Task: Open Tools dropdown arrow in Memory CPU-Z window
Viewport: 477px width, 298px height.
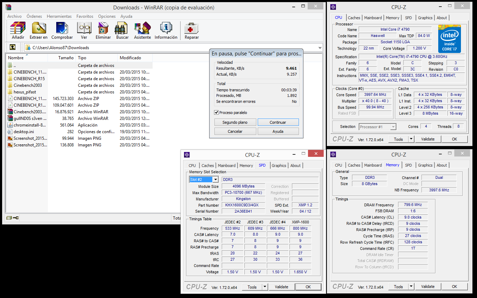Action: pyautogui.click(x=411, y=286)
